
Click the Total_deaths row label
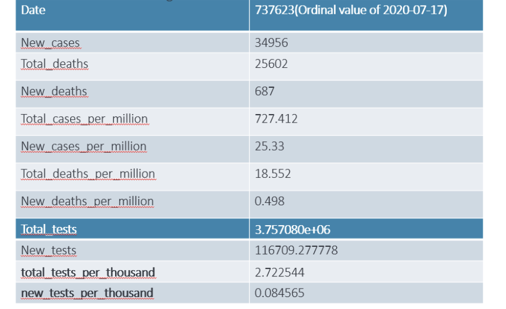point(55,64)
